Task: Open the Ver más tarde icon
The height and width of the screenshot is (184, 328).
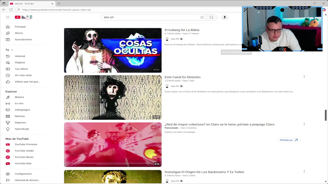Action: (x=8, y=75)
